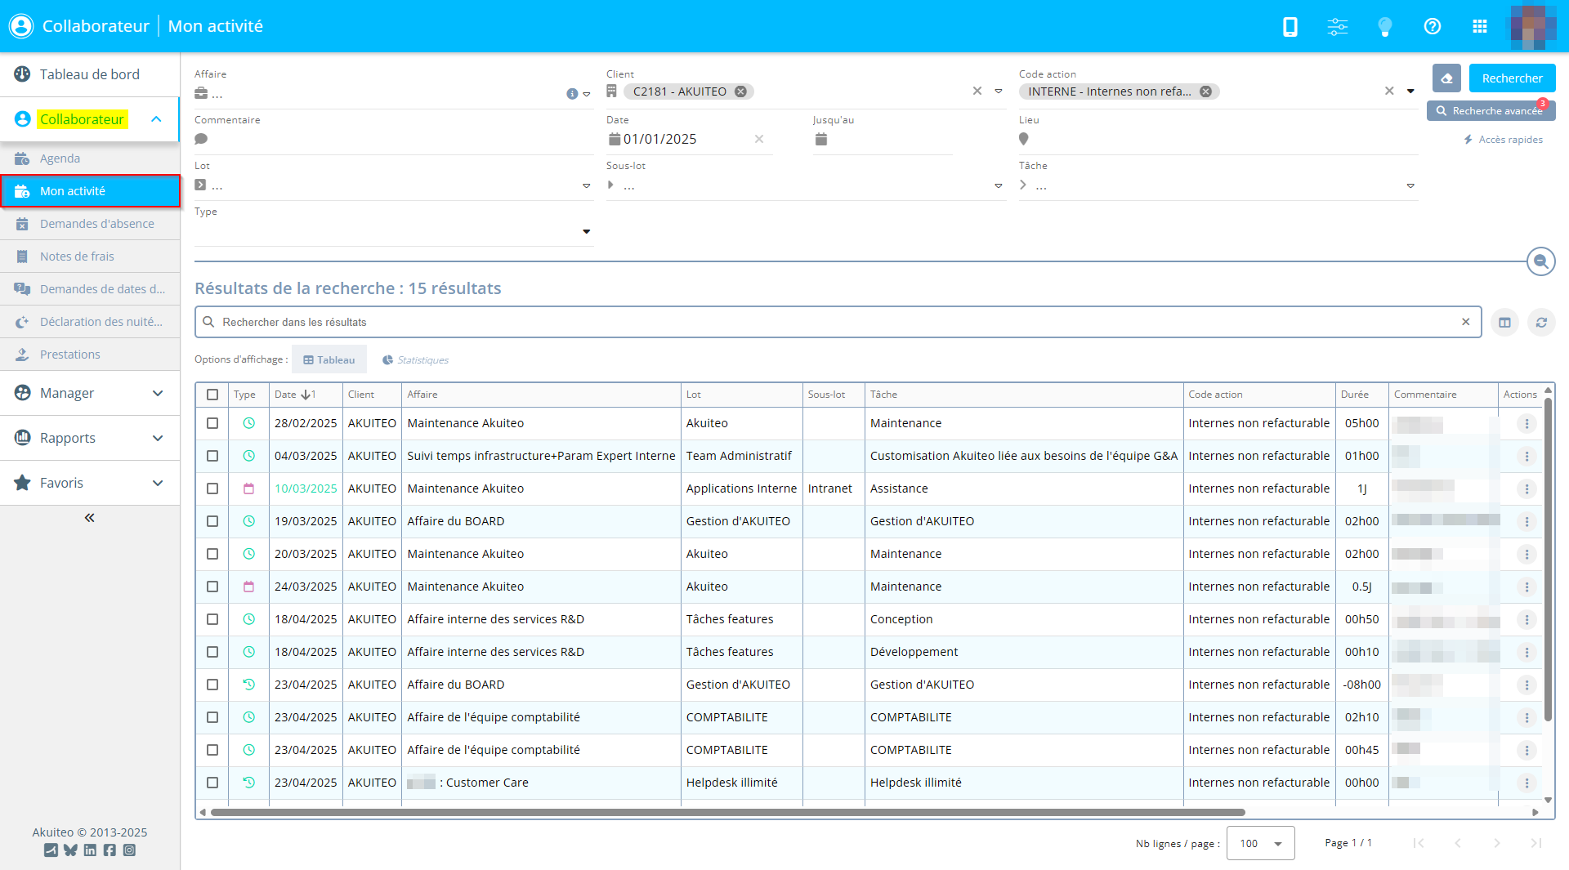1569x870 pixels.
Task: Open column configuration icon
Action: (x=1504, y=323)
